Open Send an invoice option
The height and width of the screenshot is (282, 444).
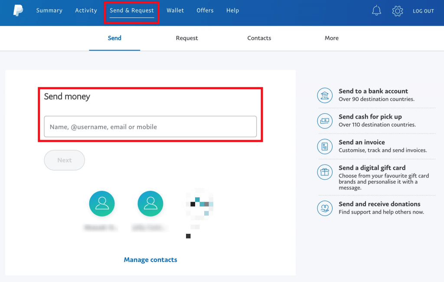pyautogui.click(x=362, y=142)
